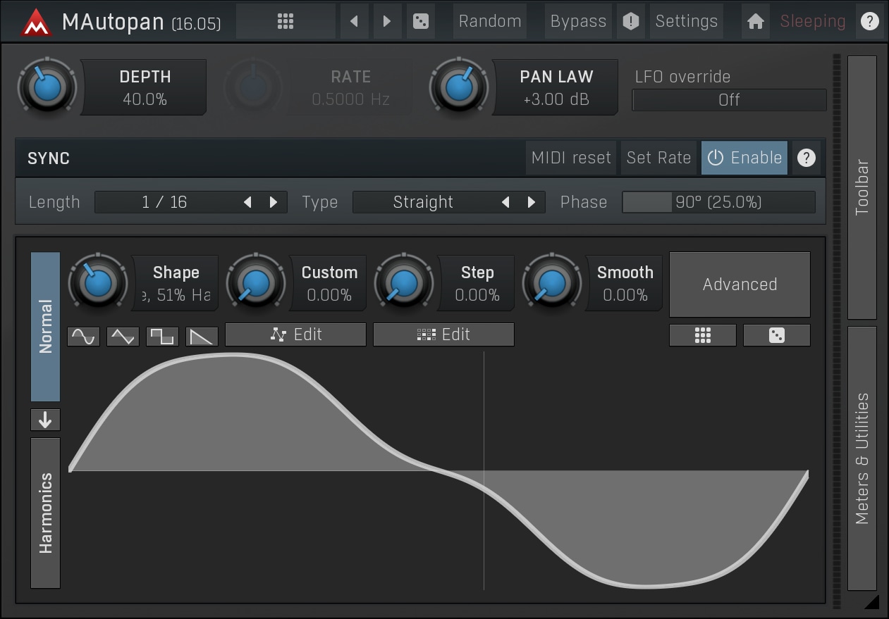Click the Length previous arrow

point(247,202)
